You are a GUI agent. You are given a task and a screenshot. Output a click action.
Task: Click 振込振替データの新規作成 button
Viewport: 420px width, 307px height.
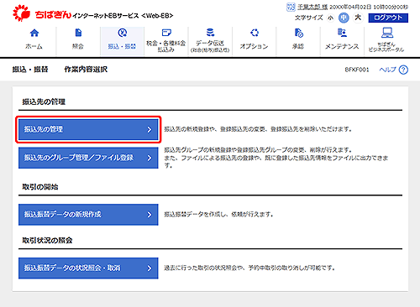pyautogui.click(x=88, y=215)
